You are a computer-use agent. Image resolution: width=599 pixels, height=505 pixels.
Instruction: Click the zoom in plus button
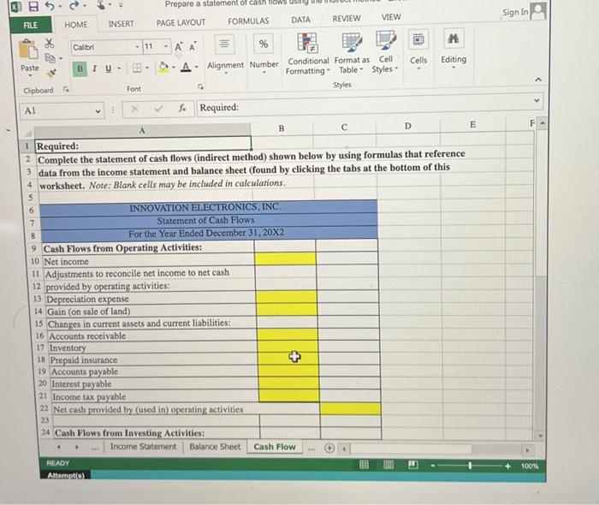click(507, 466)
